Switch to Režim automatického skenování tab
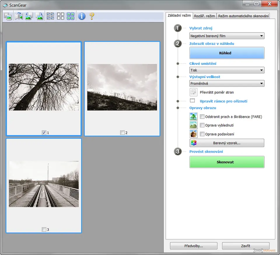Screen dimensions: 280x255 pos(243,16)
